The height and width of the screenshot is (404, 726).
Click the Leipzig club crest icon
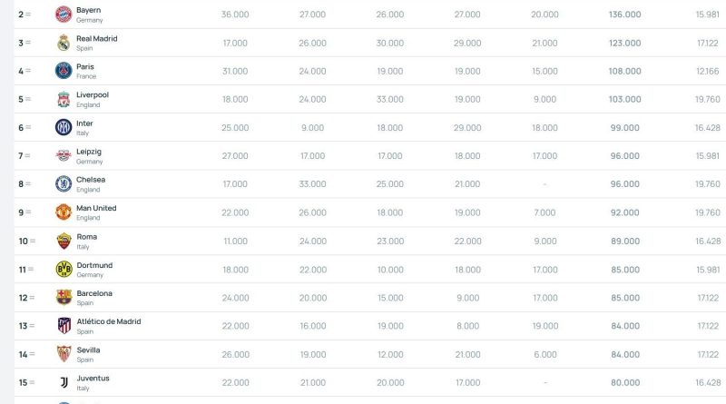pyautogui.click(x=63, y=156)
